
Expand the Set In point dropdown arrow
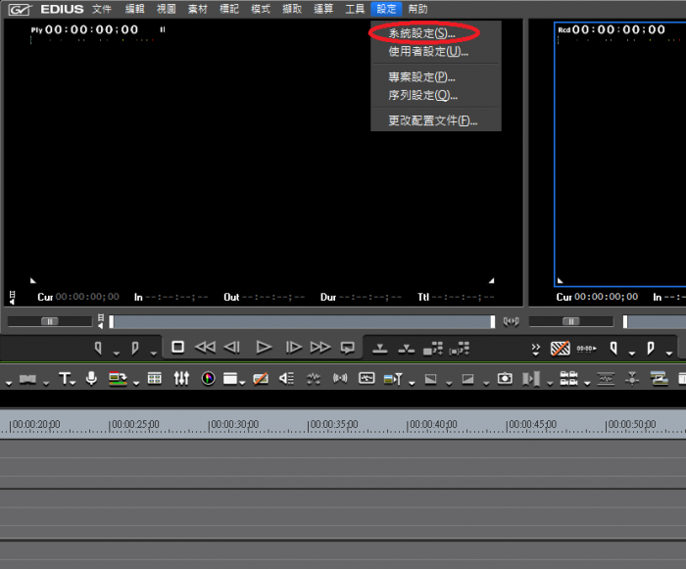click(x=116, y=351)
